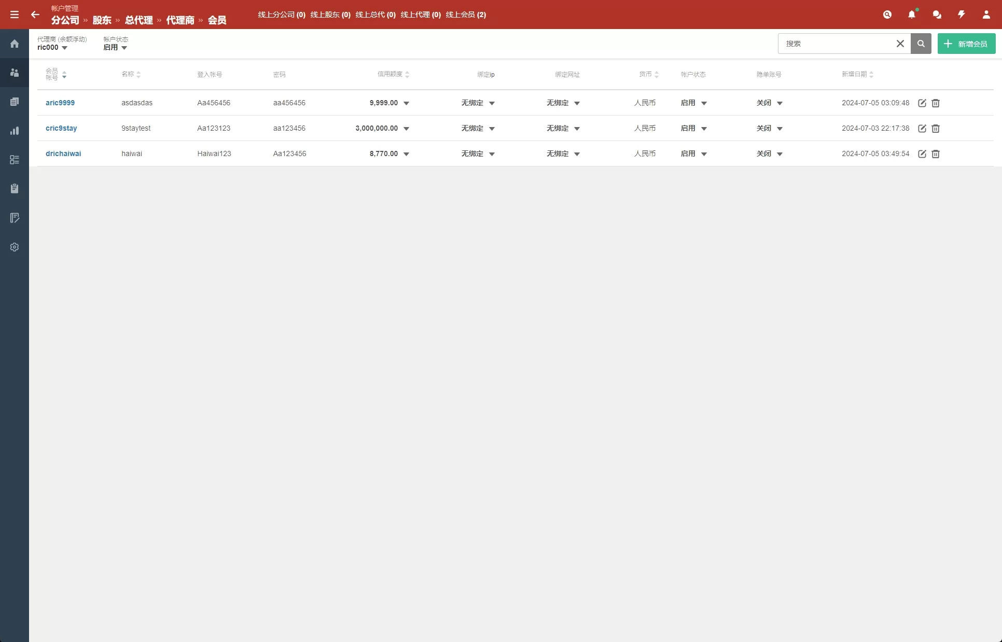Delete member drichaiwai with trash icon

[936, 153]
